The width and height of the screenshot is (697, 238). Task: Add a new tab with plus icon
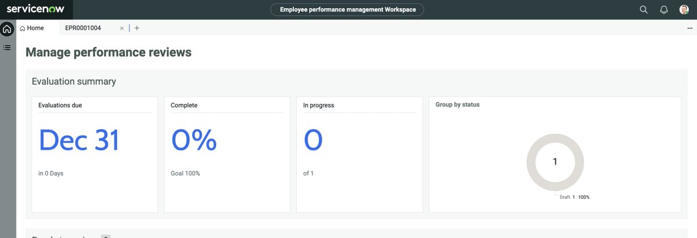click(136, 28)
